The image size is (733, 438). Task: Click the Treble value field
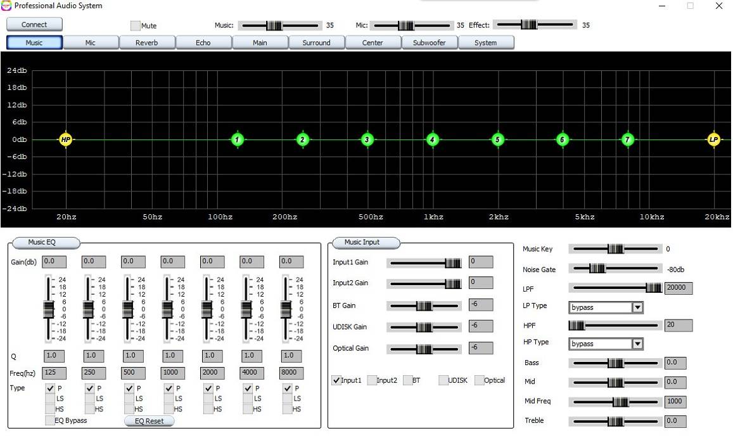pos(675,421)
